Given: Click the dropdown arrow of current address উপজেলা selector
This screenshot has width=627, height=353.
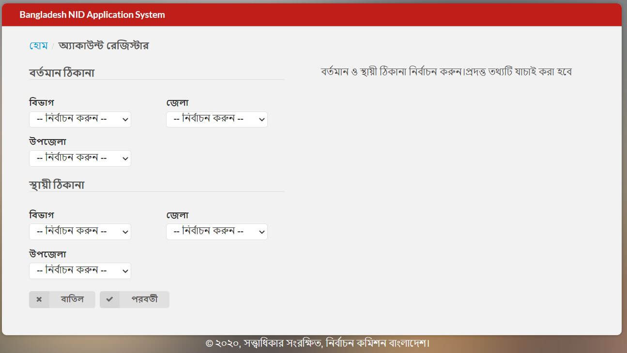Looking at the screenshot, I should (x=125, y=158).
